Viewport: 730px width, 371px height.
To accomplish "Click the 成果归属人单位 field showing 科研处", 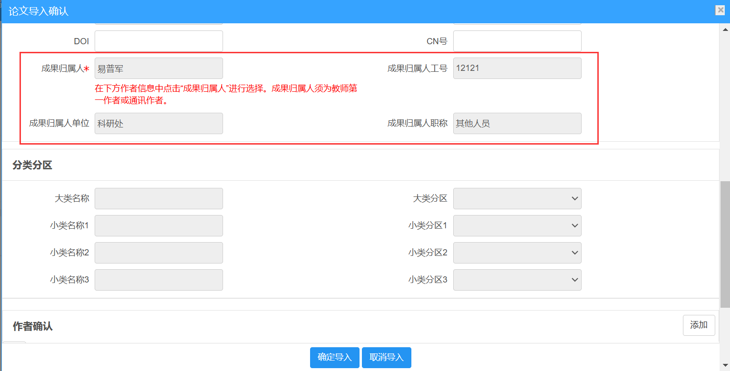I will pos(159,123).
